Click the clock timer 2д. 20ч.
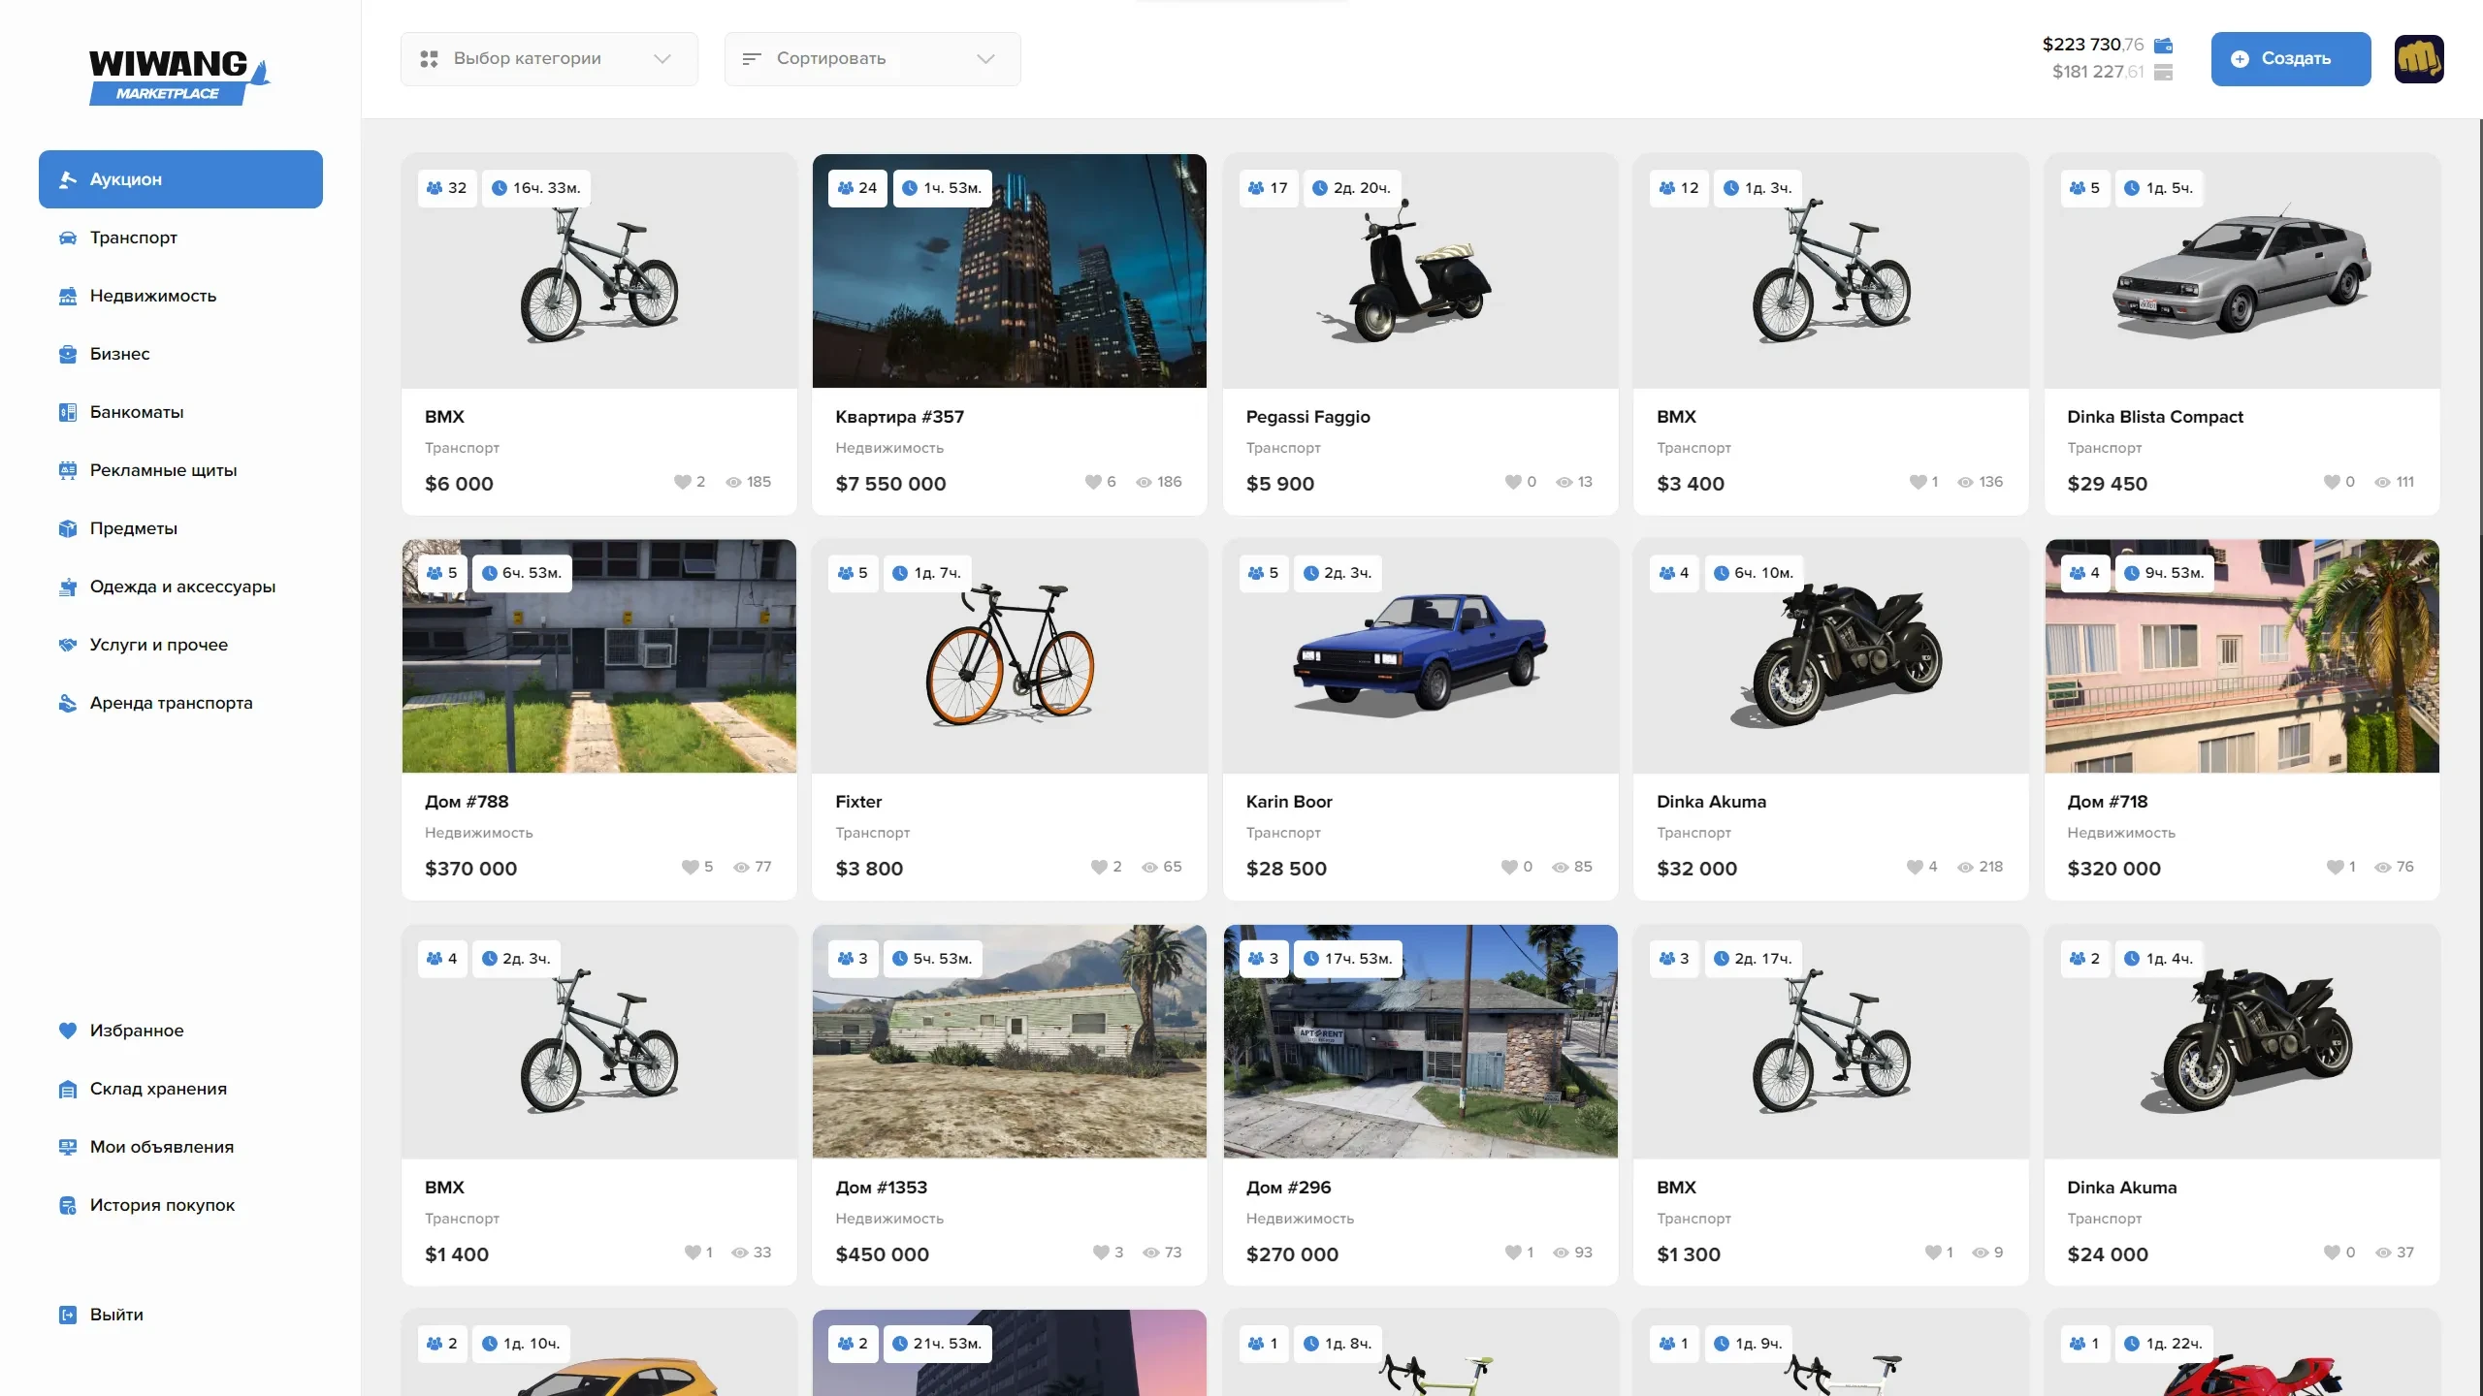This screenshot has height=1396, width=2483. (x=1351, y=188)
